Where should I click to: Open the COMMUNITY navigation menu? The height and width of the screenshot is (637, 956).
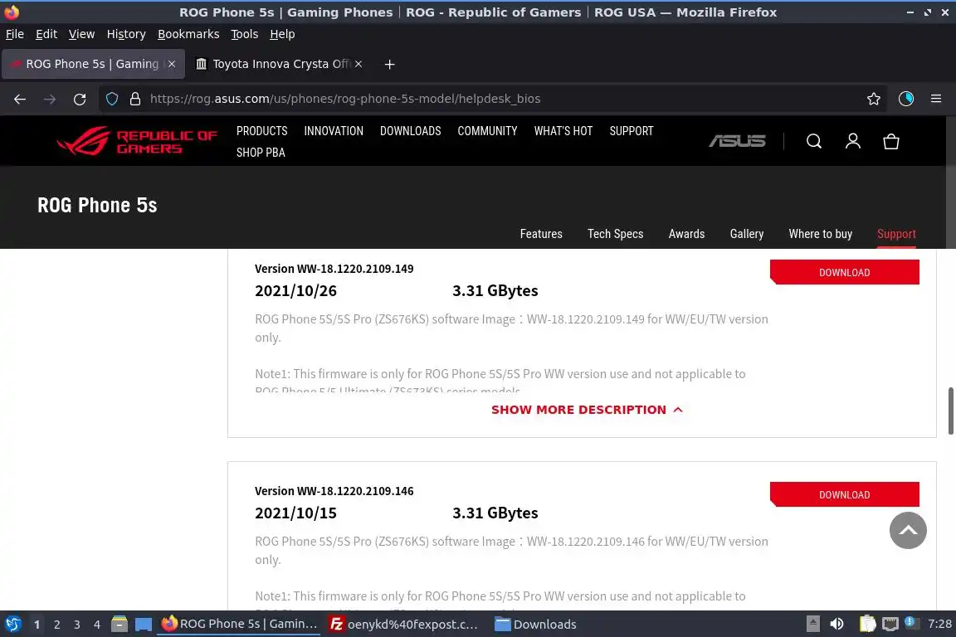(x=487, y=131)
